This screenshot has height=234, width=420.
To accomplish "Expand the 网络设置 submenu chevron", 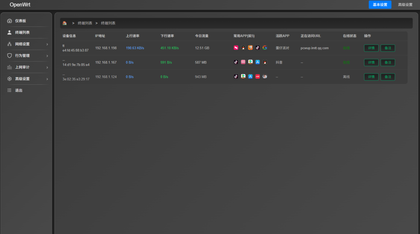I will pyautogui.click(x=47, y=44).
